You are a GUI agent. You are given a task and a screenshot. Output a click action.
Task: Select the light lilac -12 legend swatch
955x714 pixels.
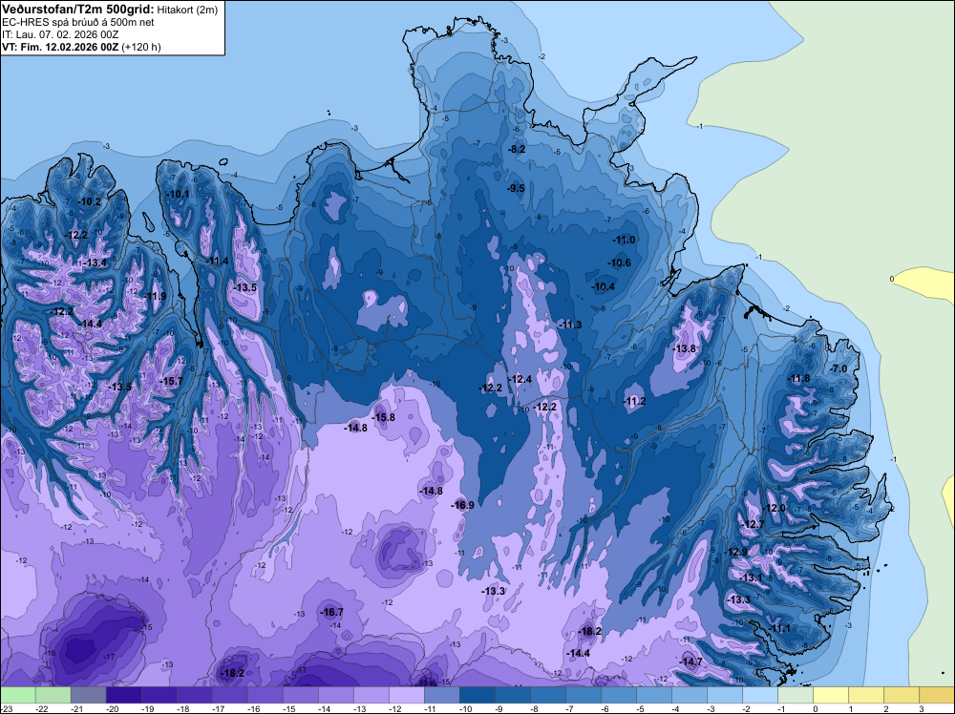coord(406,695)
